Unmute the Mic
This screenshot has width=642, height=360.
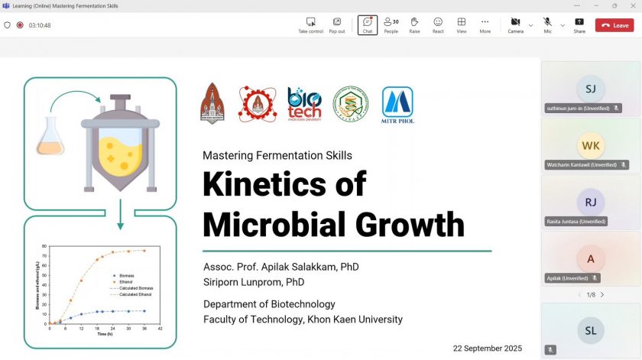(x=547, y=23)
